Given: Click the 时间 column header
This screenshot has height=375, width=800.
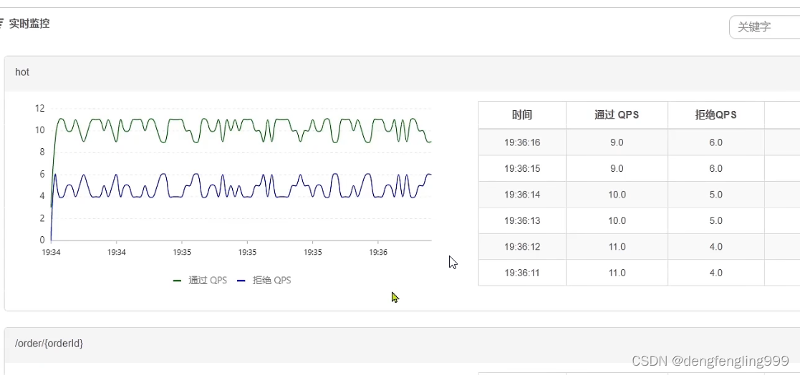Looking at the screenshot, I should click(x=522, y=115).
